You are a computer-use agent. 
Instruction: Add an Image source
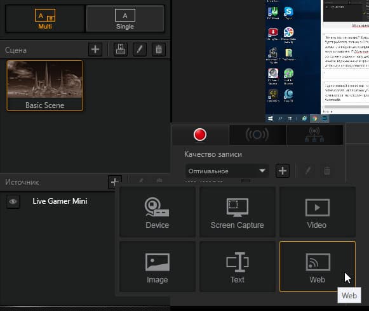158,267
